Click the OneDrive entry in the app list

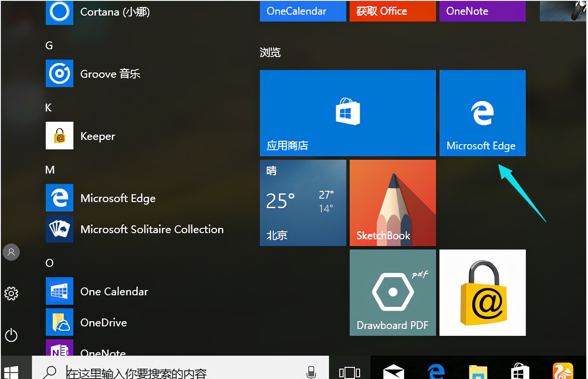(103, 322)
